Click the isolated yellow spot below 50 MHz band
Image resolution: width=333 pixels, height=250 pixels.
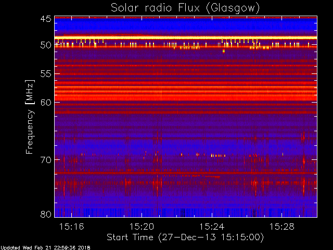tap(224, 51)
